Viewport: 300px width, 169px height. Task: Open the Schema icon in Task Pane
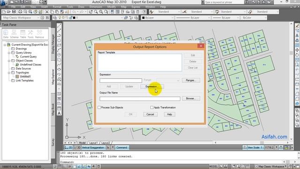pyautogui.click(x=14, y=34)
